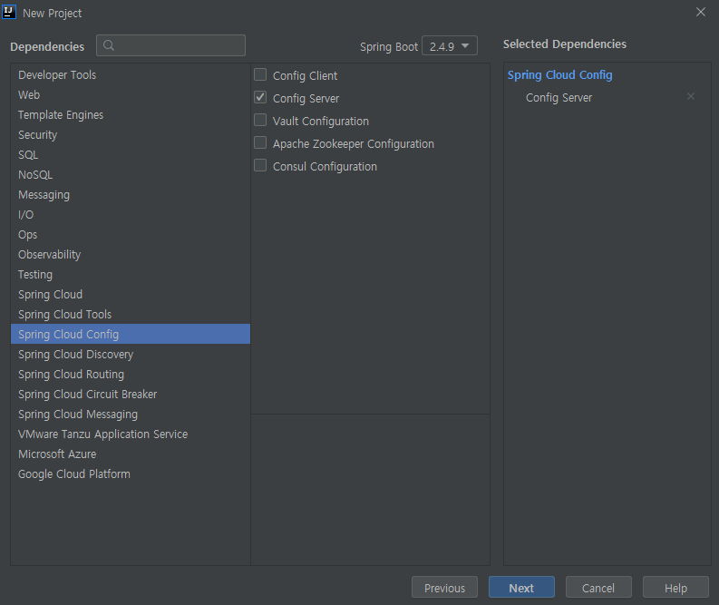Click Spring Cloud Config heading in Selected Dependencies
The width and height of the screenshot is (719, 605).
(x=559, y=75)
